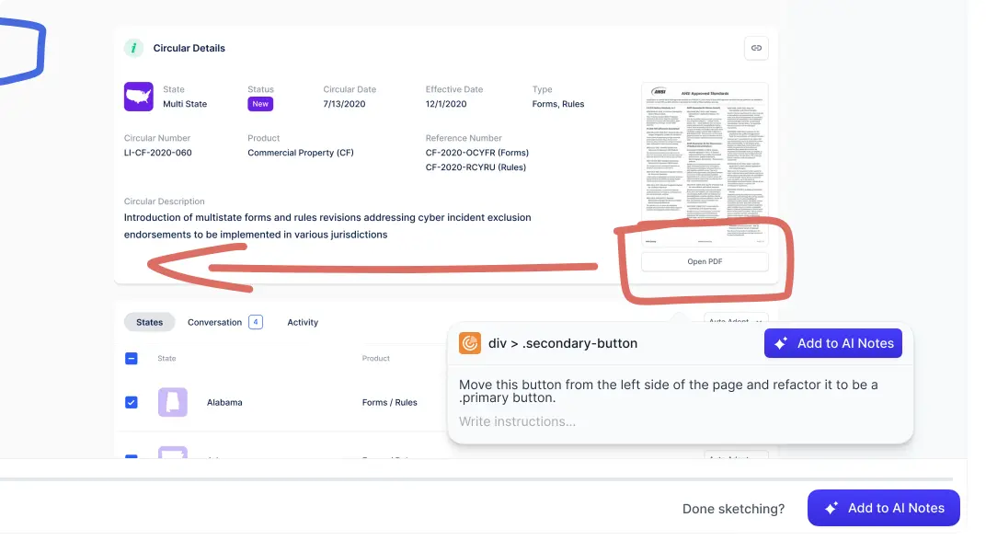The width and height of the screenshot is (986, 552).
Task: Toggle the select-all checkbox in table header
Action: coord(131,359)
